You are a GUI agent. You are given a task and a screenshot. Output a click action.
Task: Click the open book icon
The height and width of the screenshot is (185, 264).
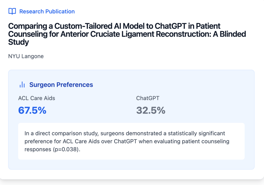12,11
